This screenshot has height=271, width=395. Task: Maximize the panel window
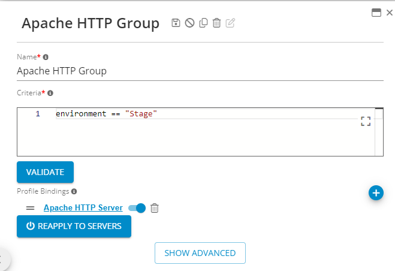(376, 13)
